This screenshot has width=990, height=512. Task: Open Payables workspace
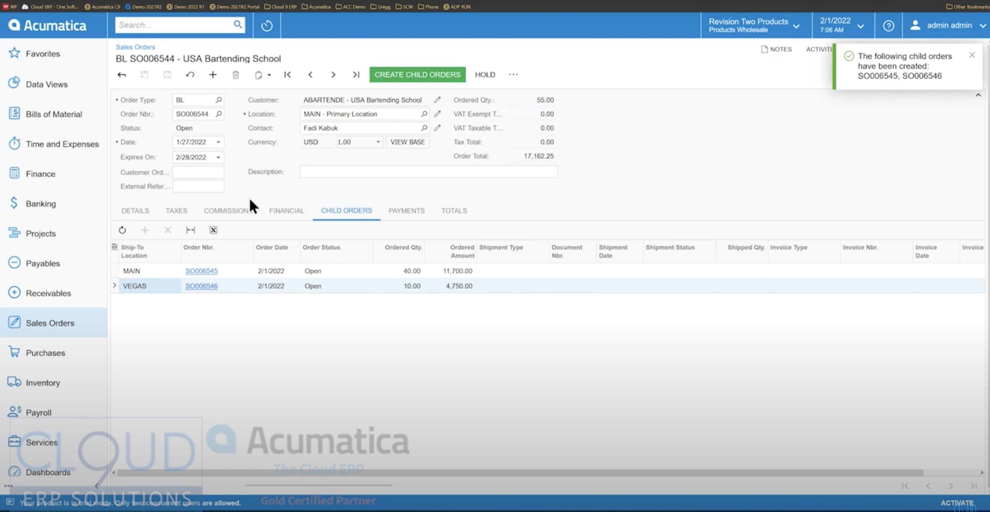click(x=34, y=263)
